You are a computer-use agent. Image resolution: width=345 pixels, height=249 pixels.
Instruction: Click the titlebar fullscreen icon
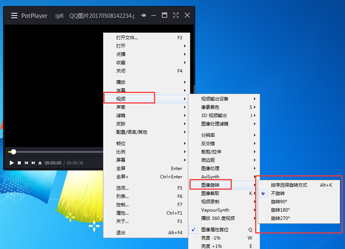coord(176,15)
